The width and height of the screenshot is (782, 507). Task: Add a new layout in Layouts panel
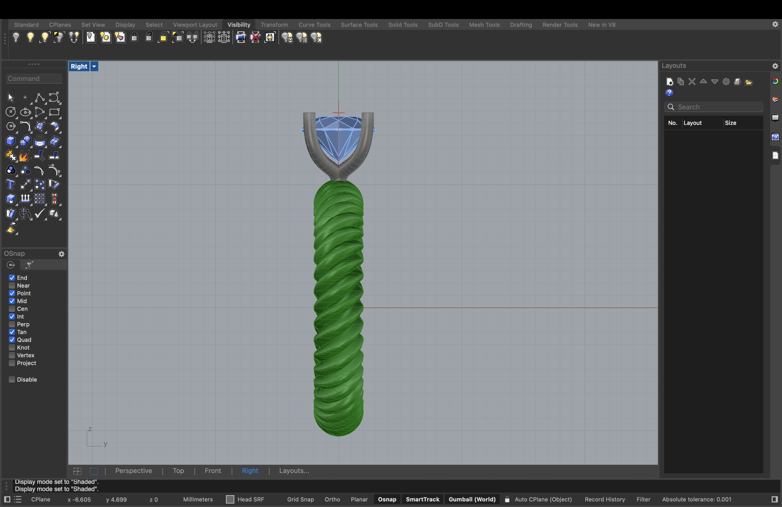(x=670, y=81)
